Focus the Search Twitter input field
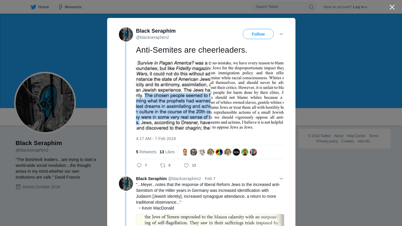 281,7
